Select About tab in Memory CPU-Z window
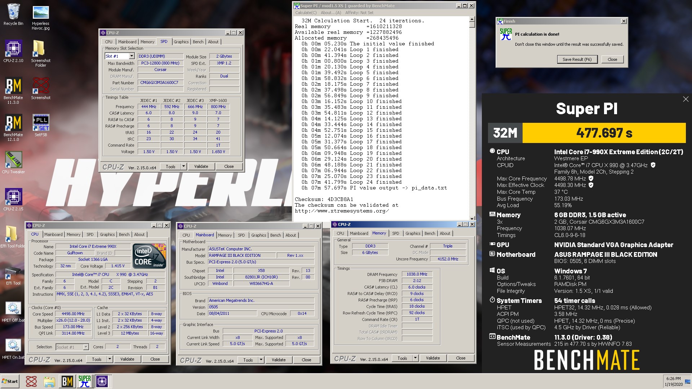The width and height of the screenshot is (692, 389). [x=445, y=233]
